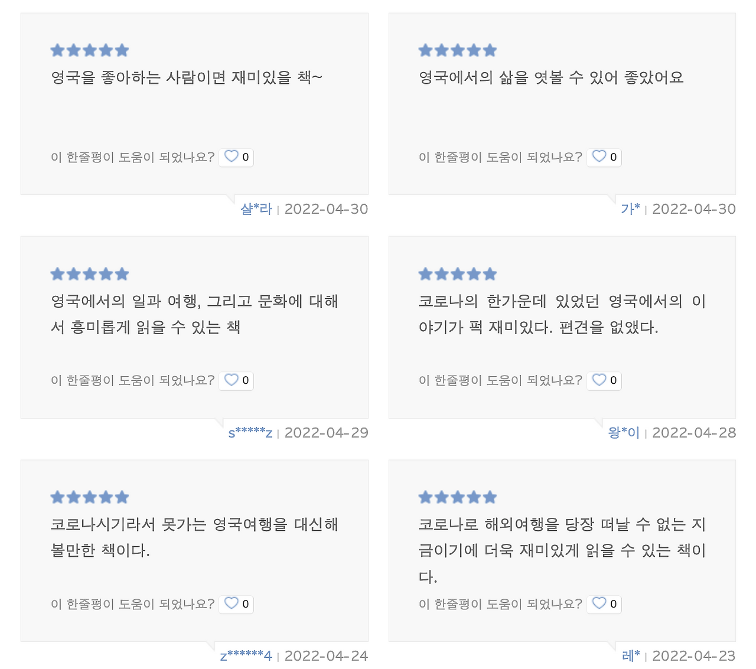The height and width of the screenshot is (669, 756).
Task: Select reviewer s*****z's name
Action: (250, 432)
